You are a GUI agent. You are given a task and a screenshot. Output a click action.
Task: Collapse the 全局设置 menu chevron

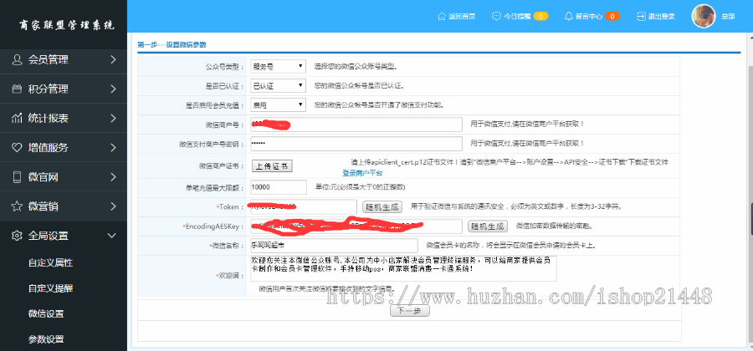tap(112, 236)
